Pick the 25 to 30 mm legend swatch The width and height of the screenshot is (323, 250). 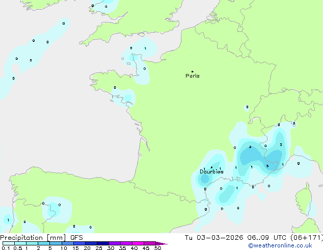[102, 243]
